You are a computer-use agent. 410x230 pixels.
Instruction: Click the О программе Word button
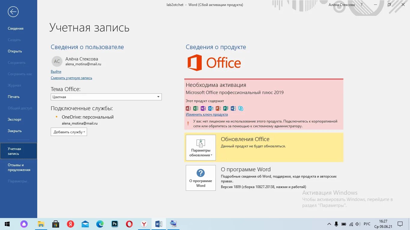pyautogui.click(x=201, y=178)
